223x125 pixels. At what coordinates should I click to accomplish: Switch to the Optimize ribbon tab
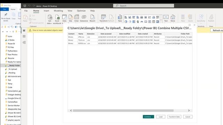point(81,11)
